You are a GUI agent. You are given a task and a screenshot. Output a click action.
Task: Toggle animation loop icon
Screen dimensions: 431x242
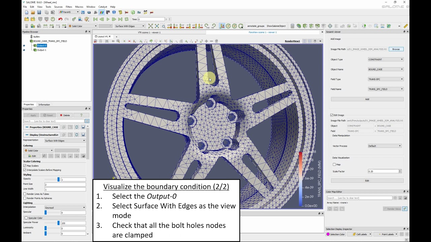point(127,19)
